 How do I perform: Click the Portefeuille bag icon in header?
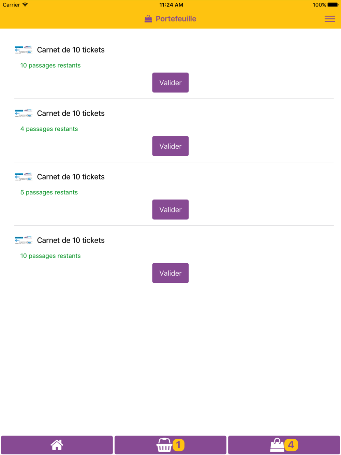(148, 19)
